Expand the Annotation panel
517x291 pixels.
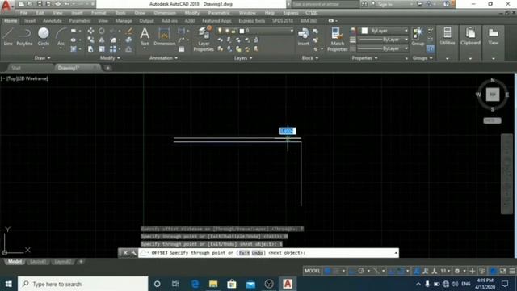click(163, 58)
